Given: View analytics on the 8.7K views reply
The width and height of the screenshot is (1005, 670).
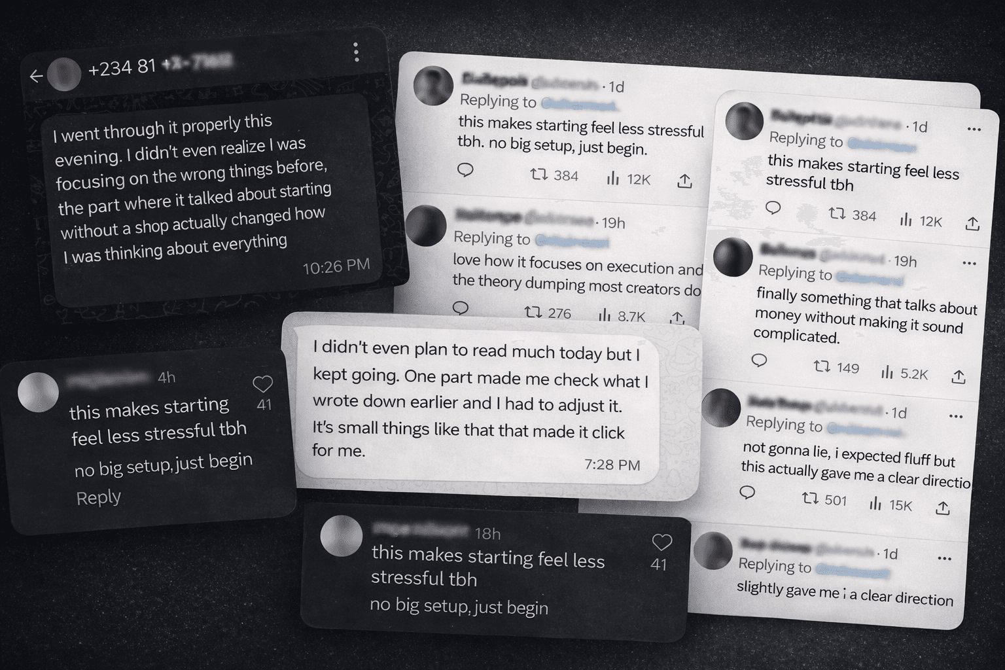Looking at the screenshot, I should [x=604, y=316].
